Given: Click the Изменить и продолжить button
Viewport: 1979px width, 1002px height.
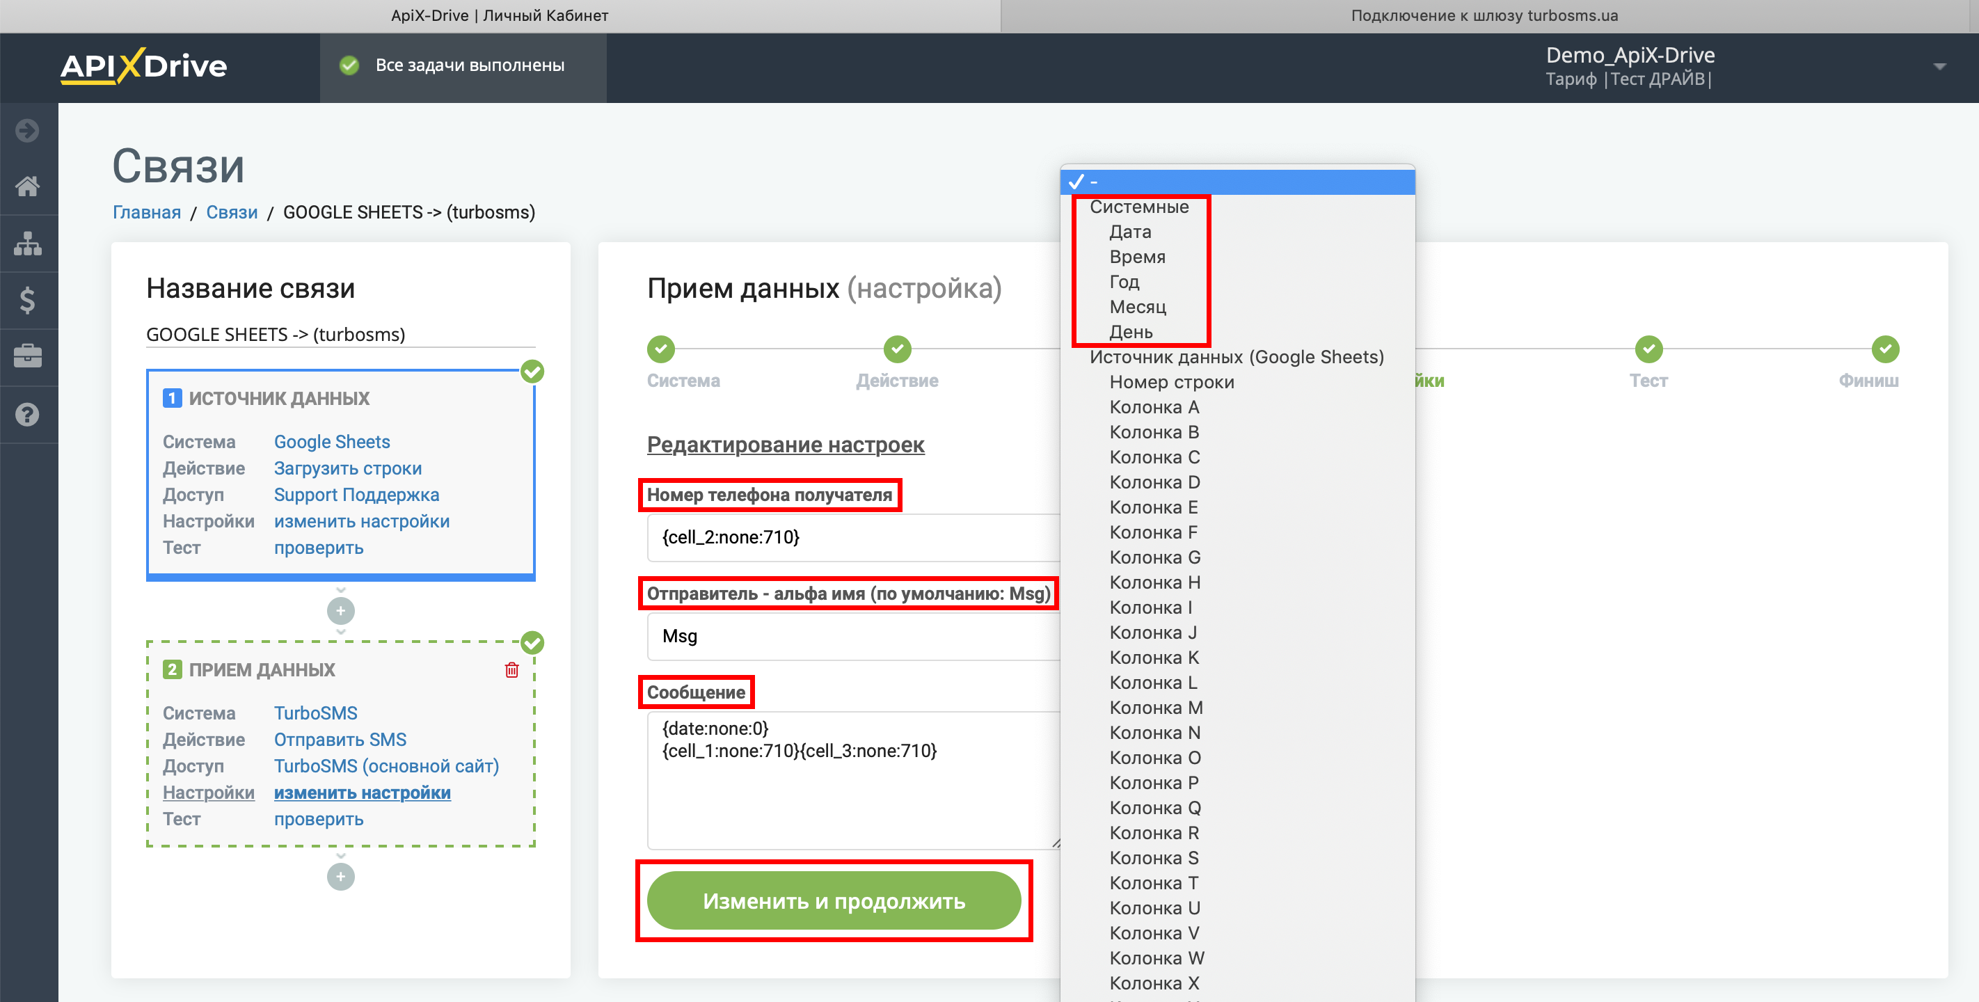Looking at the screenshot, I should pos(834,900).
